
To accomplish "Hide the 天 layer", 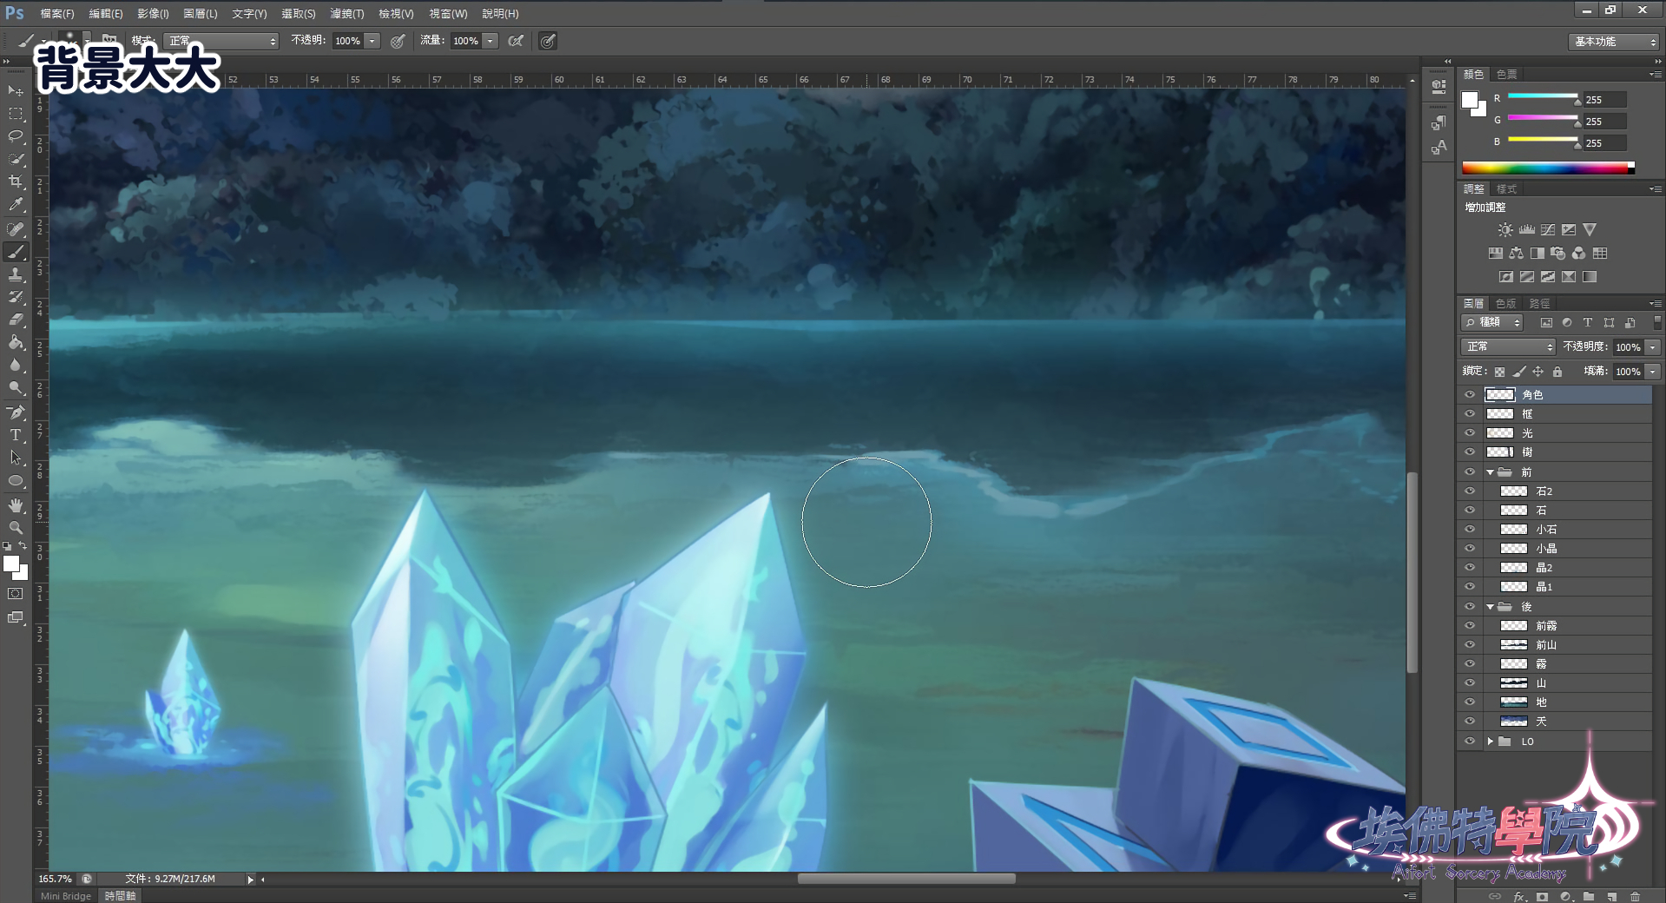I will pyautogui.click(x=1470, y=722).
